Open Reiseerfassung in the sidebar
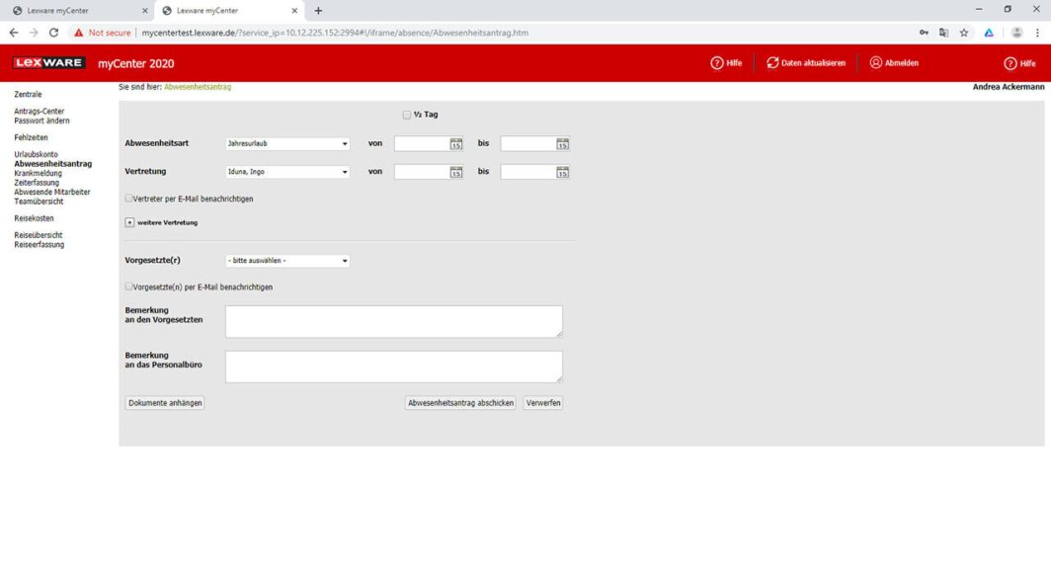The height and width of the screenshot is (579, 1051). pos(40,245)
